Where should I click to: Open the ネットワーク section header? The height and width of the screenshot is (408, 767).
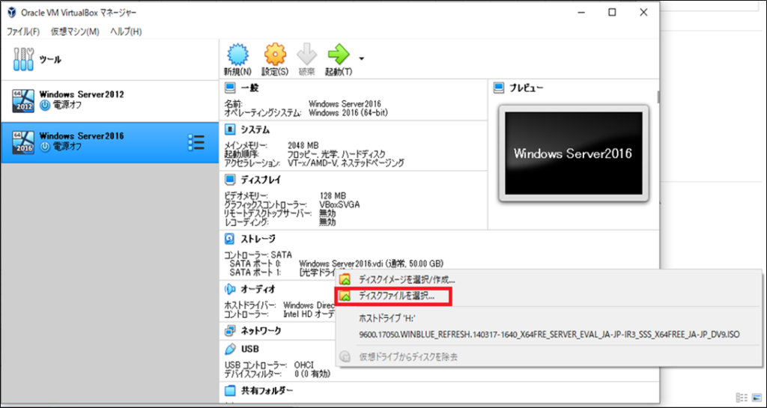261,331
